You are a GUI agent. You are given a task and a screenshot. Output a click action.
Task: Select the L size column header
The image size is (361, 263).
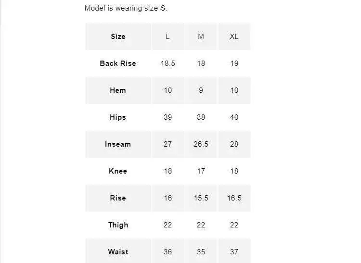point(168,37)
